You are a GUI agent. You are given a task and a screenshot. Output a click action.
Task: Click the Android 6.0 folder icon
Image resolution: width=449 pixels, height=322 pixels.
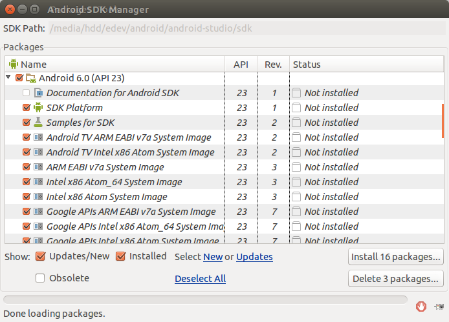tap(30, 78)
